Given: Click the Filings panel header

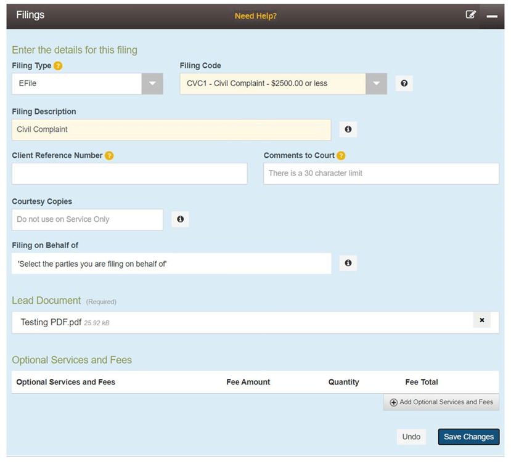Looking at the screenshot, I should tap(30, 14).
